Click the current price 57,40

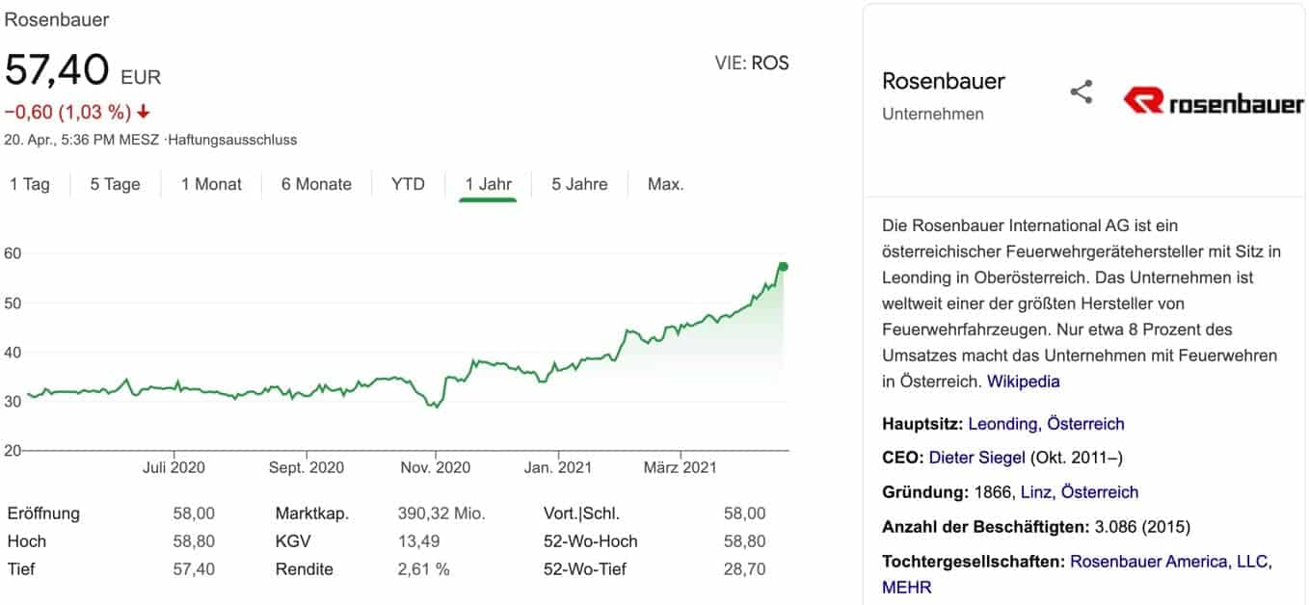[57, 70]
